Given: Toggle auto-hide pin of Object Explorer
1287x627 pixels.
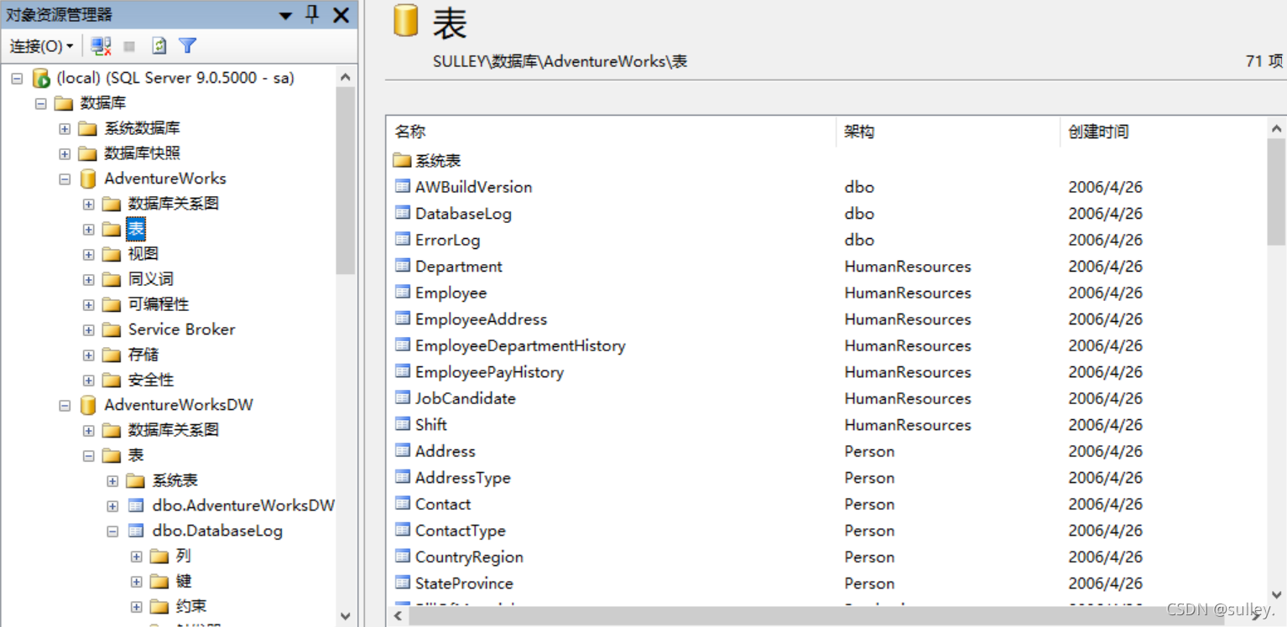Looking at the screenshot, I should [x=312, y=15].
